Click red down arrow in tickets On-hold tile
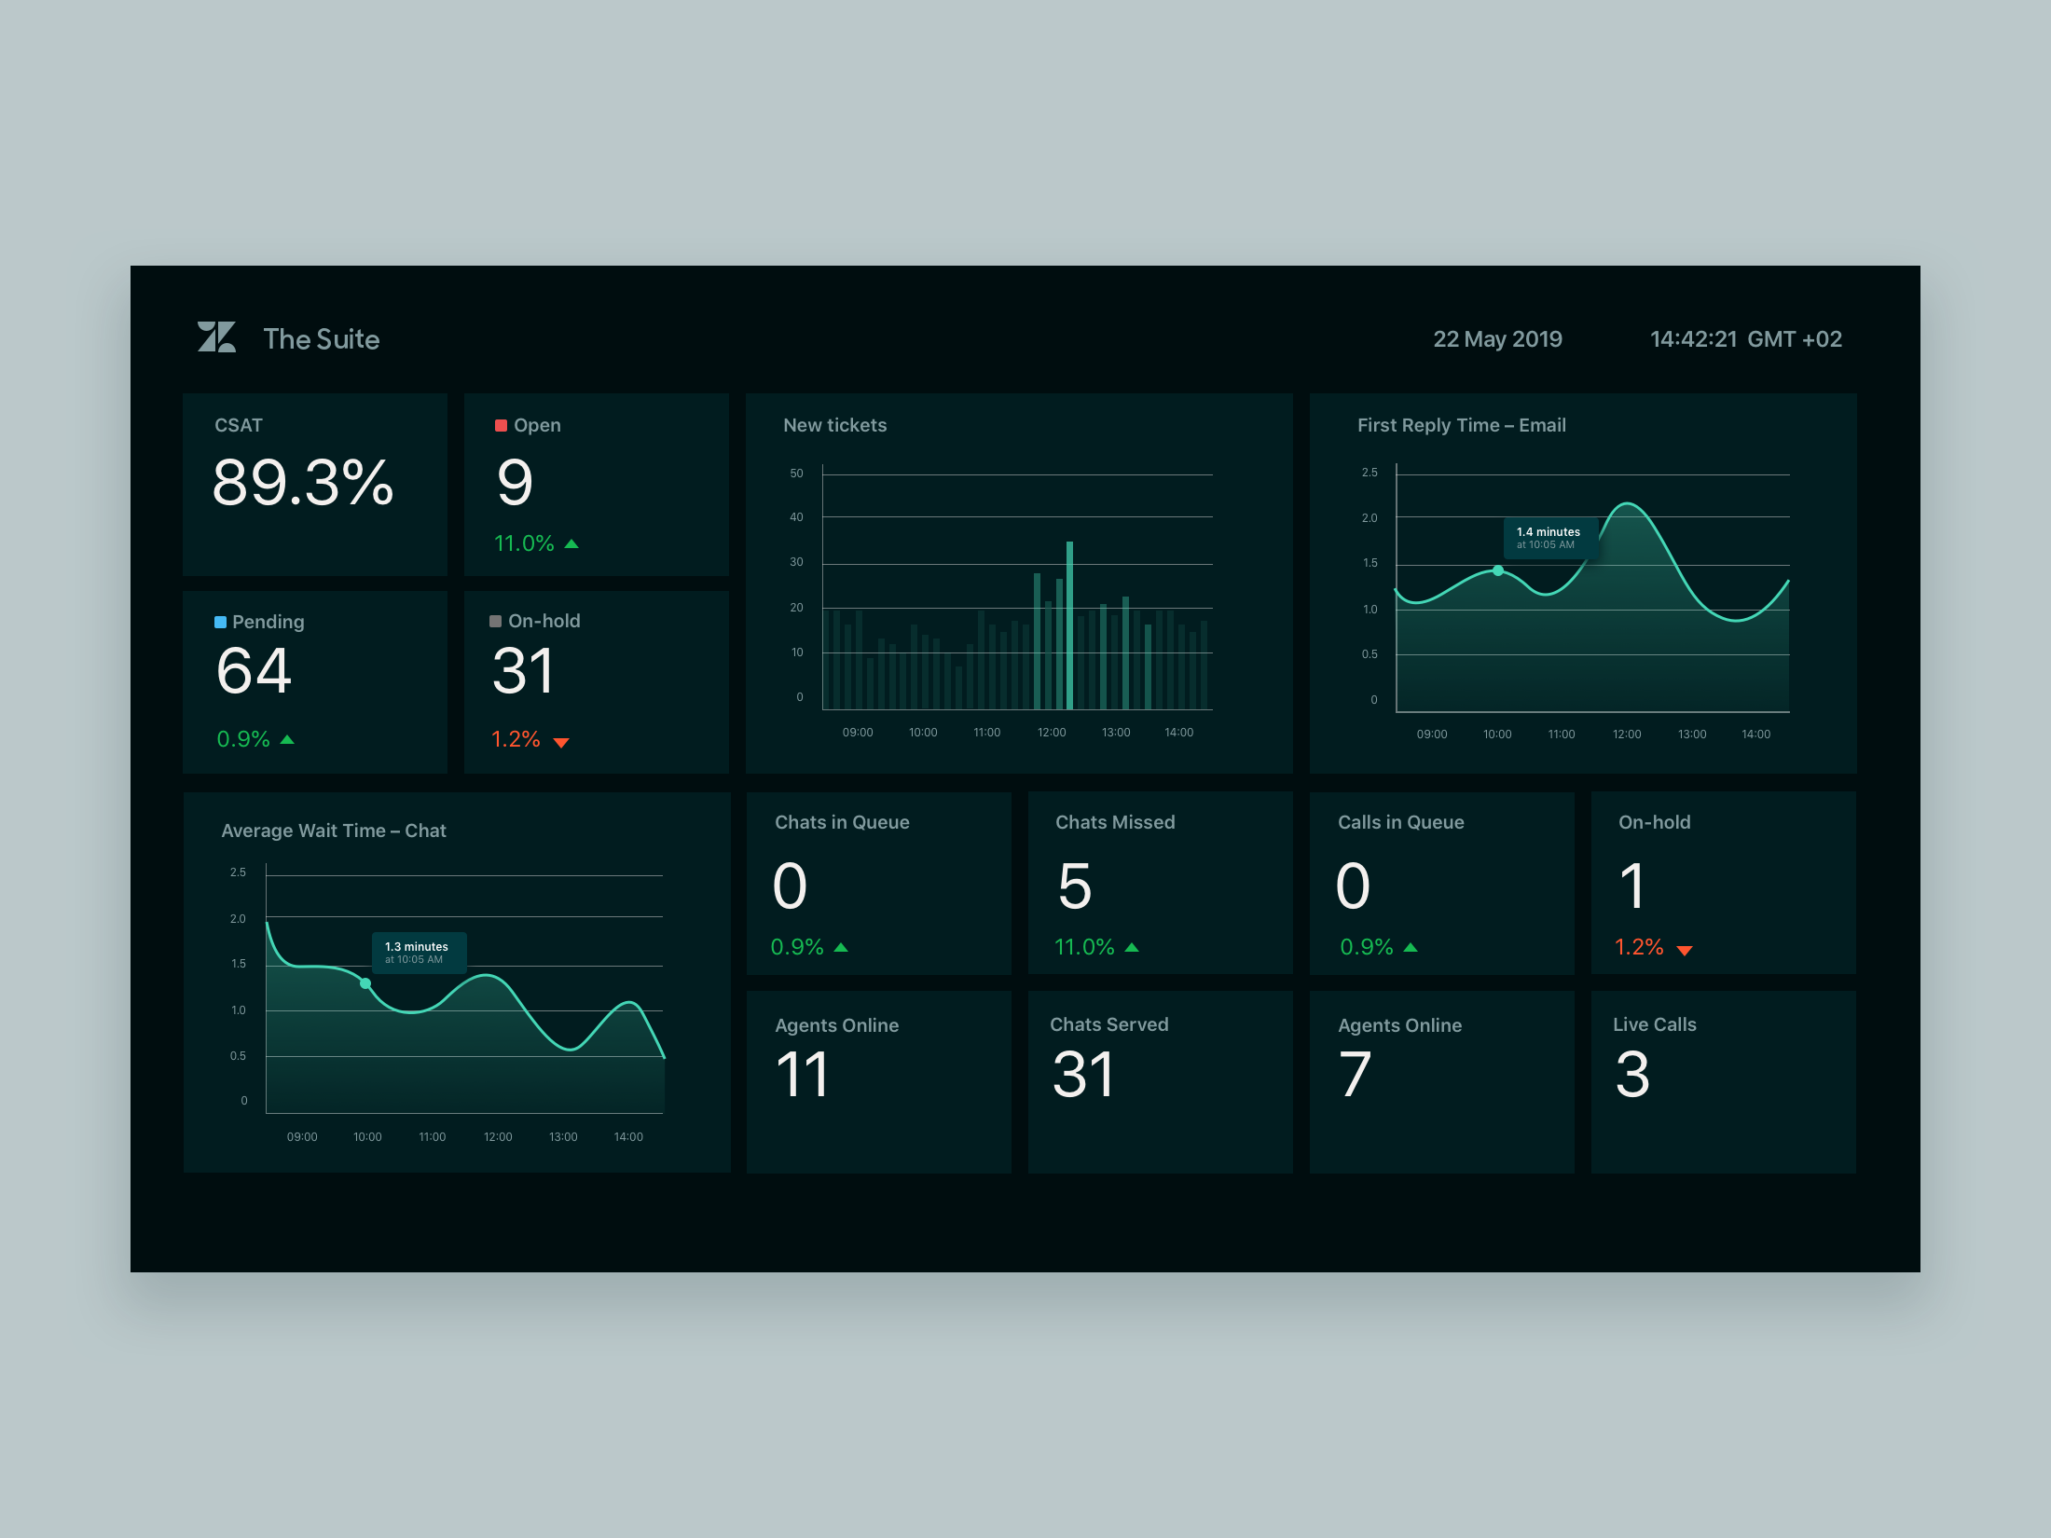 [561, 743]
